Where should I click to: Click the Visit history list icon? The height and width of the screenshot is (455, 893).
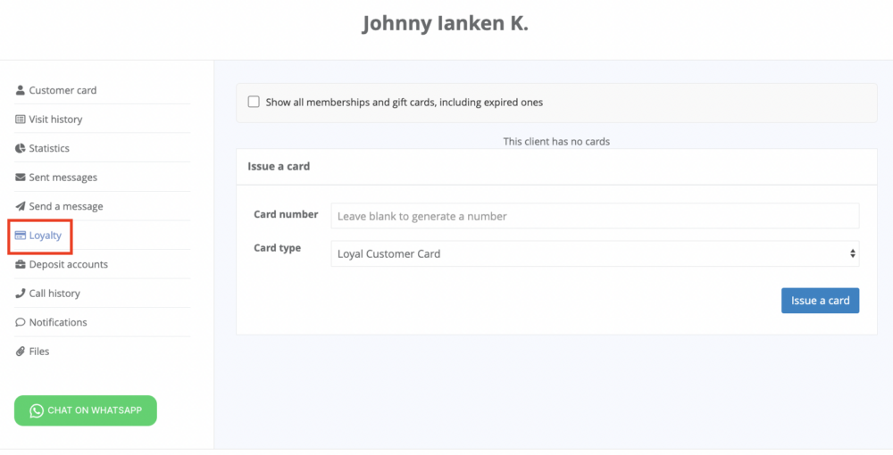coord(20,119)
